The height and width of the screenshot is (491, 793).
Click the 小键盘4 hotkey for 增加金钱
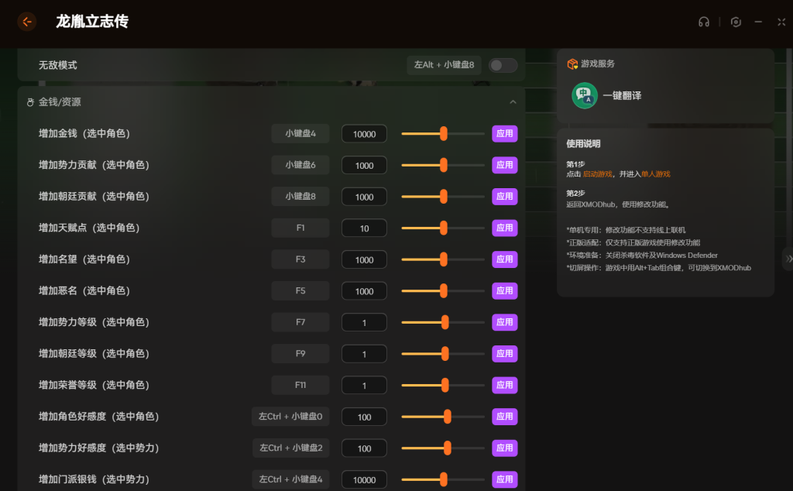[300, 133]
